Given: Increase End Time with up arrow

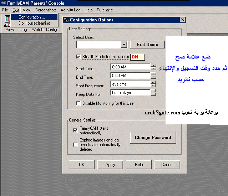Looking at the screenshot, I should (153, 74).
